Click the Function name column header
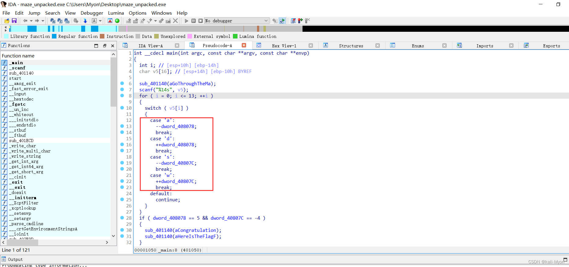The image size is (569, 267). tap(56, 56)
